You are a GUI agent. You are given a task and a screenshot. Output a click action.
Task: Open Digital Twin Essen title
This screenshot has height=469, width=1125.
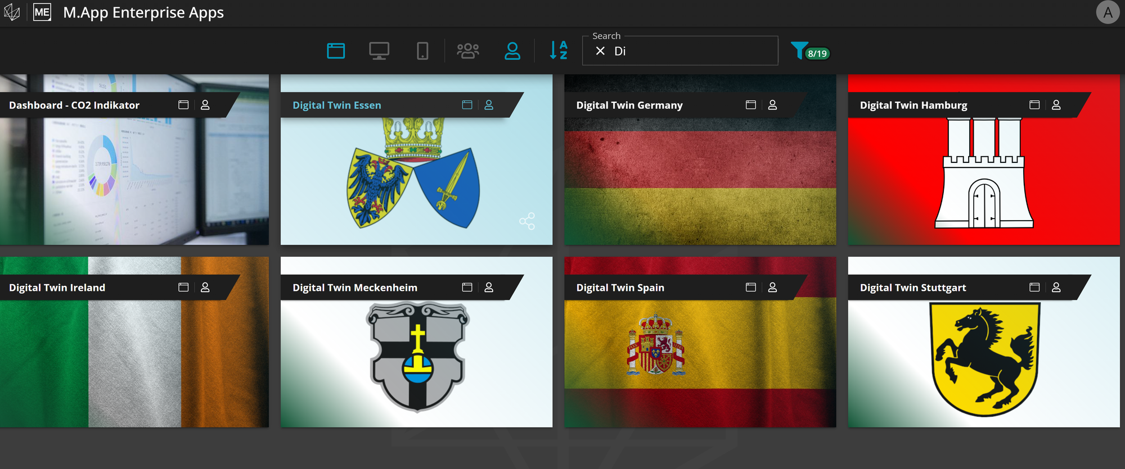pyautogui.click(x=337, y=105)
